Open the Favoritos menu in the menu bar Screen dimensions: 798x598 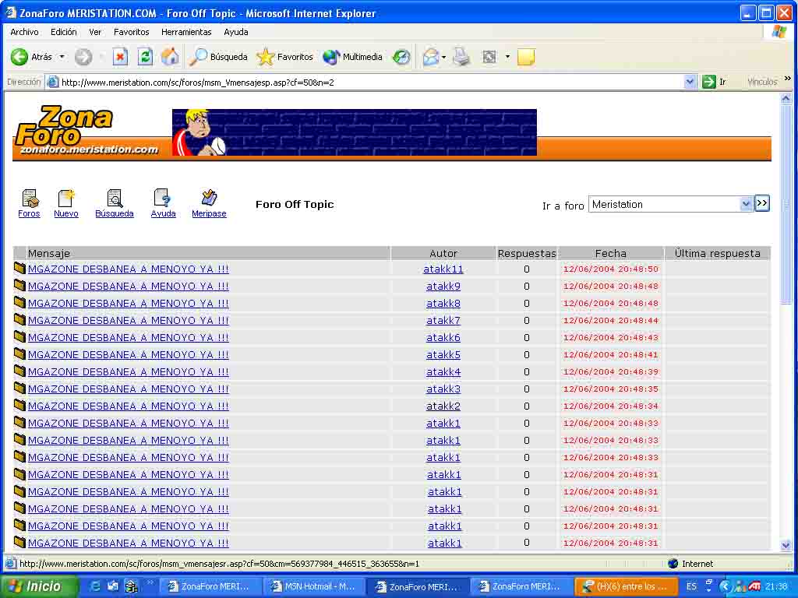[131, 32]
